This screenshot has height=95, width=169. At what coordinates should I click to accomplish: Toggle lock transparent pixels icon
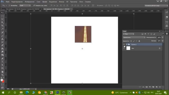click(131, 41)
